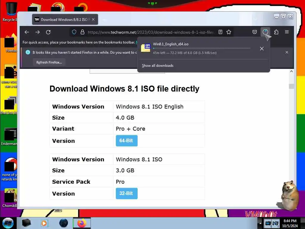Click the page scrollbar thumb
The width and height of the screenshot is (305, 229).
click(x=291, y=86)
